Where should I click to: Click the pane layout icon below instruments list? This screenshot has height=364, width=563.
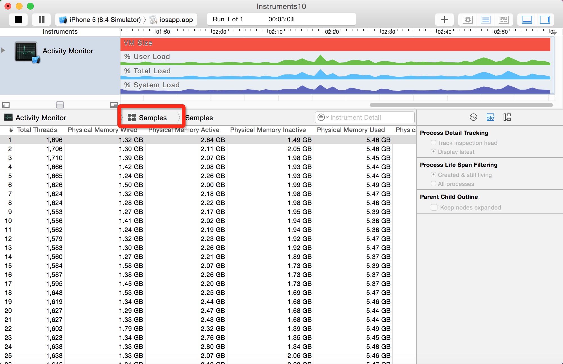(114, 105)
